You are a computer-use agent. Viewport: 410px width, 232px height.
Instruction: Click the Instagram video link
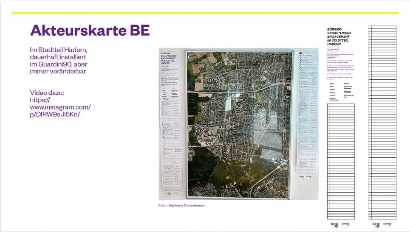(x=60, y=107)
